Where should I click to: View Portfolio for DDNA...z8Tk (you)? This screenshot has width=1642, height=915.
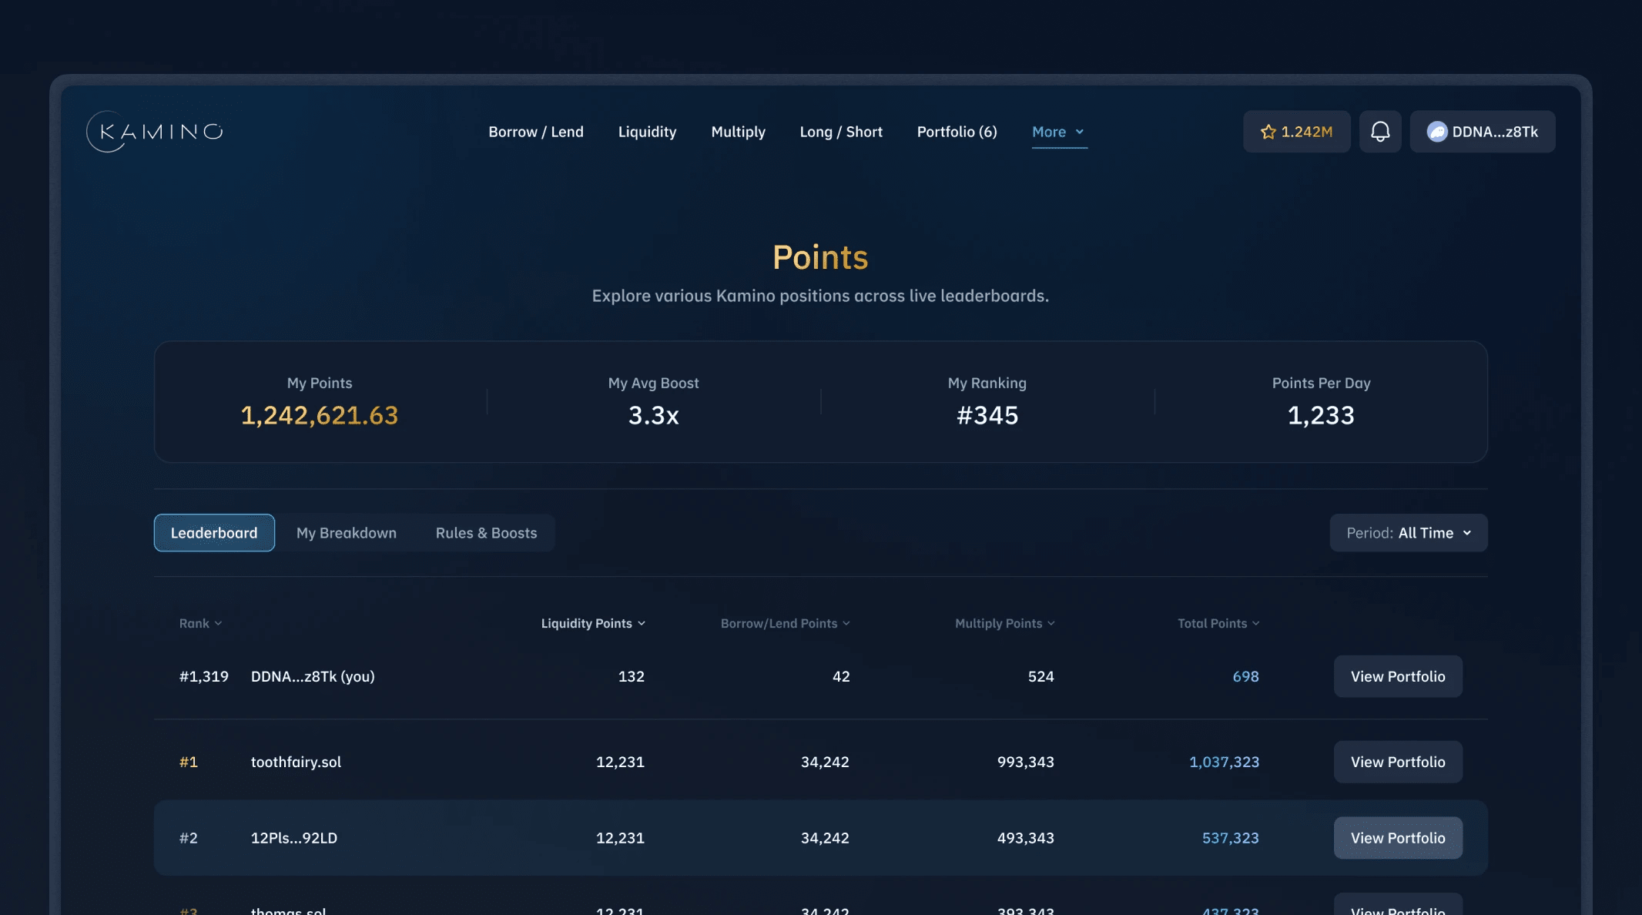coord(1398,676)
